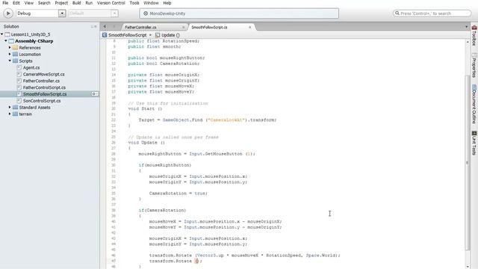The height and width of the screenshot is (269, 478).
Task: Focus the Control+, search box
Action: [x=432, y=13]
